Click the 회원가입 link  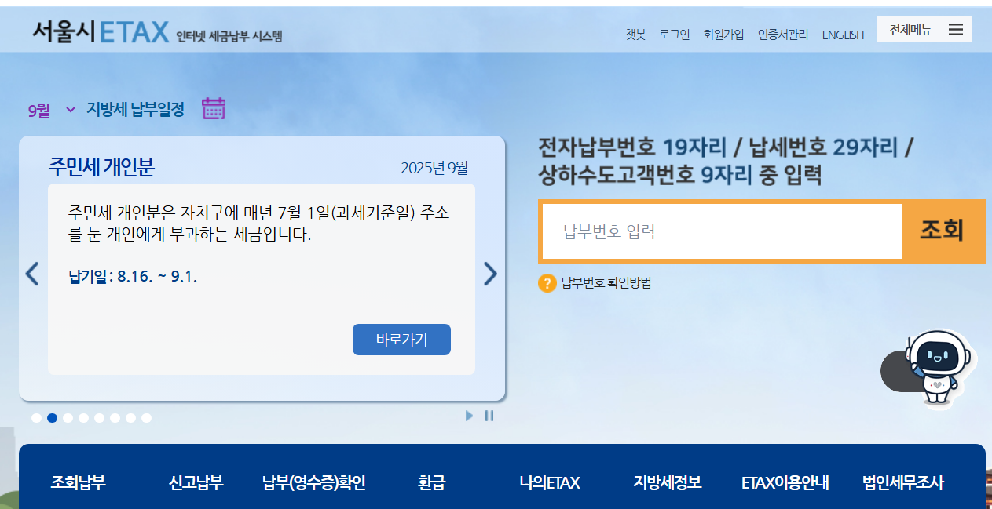click(723, 35)
